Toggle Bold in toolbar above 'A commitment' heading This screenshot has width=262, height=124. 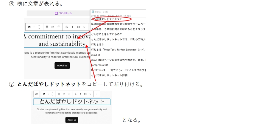point(67,27)
